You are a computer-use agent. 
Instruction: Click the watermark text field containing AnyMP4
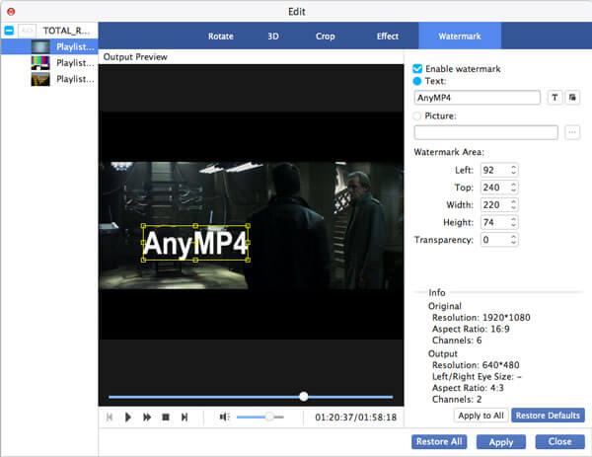tap(478, 98)
